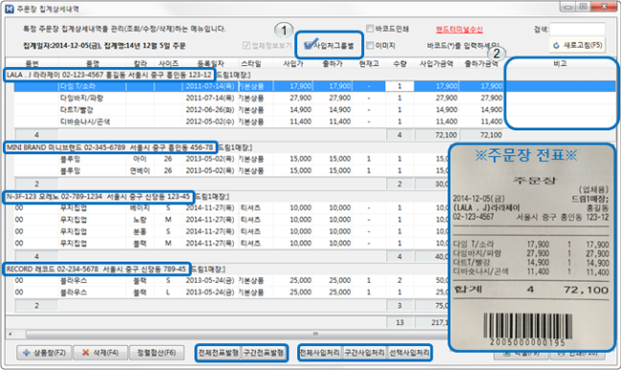Select the LALA . J 라라제이 group header
This screenshot has width=621, height=370.
click(109, 75)
